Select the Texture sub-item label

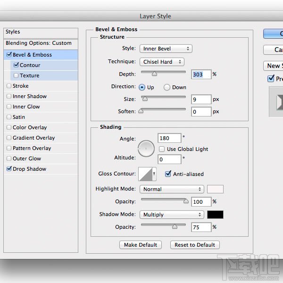(29, 75)
